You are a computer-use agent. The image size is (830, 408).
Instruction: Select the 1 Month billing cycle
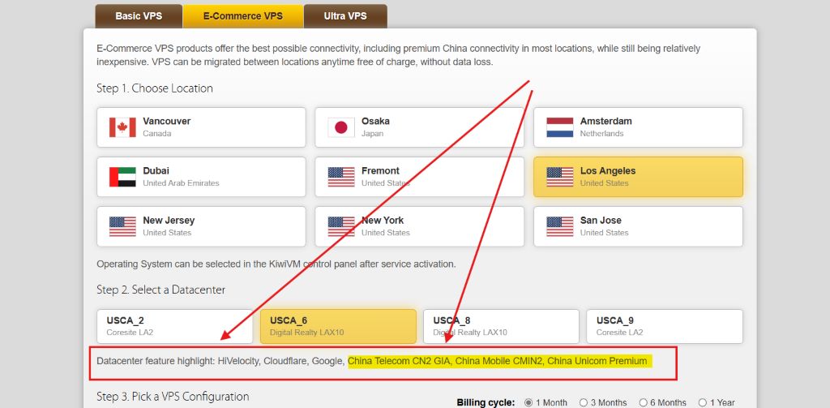click(x=528, y=402)
